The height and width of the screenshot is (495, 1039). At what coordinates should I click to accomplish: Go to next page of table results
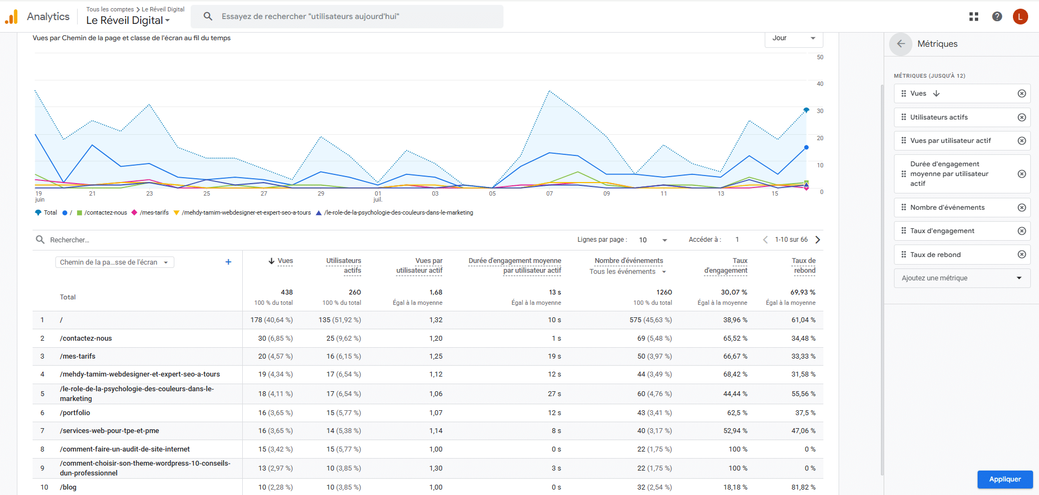click(818, 240)
